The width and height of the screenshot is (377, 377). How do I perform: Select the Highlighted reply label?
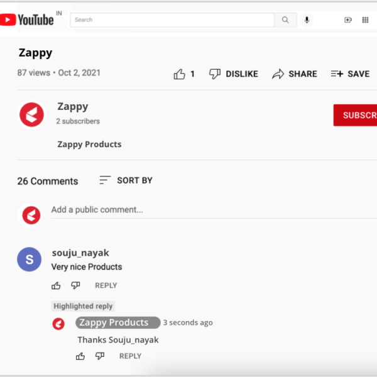click(x=83, y=306)
